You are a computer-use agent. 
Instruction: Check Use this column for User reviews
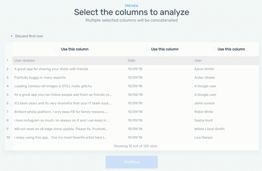tap(57, 49)
